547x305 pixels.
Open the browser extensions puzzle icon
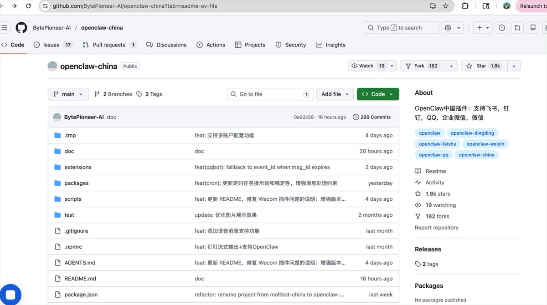pyautogui.click(x=465, y=6)
